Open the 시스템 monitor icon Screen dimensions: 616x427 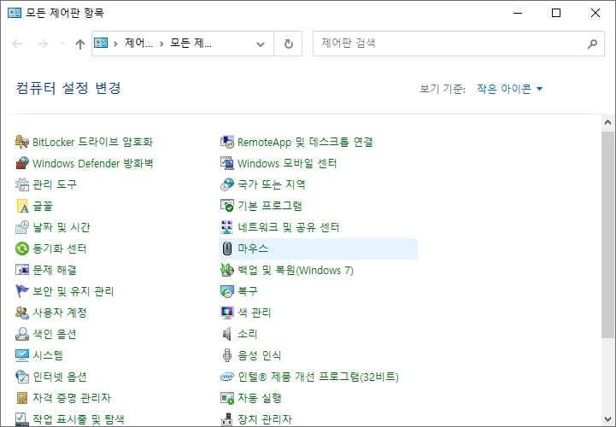22,355
